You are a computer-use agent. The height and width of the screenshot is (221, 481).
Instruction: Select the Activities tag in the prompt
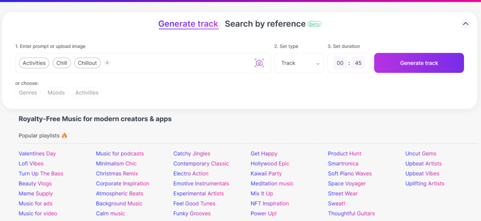pyautogui.click(x=34, y=63)
